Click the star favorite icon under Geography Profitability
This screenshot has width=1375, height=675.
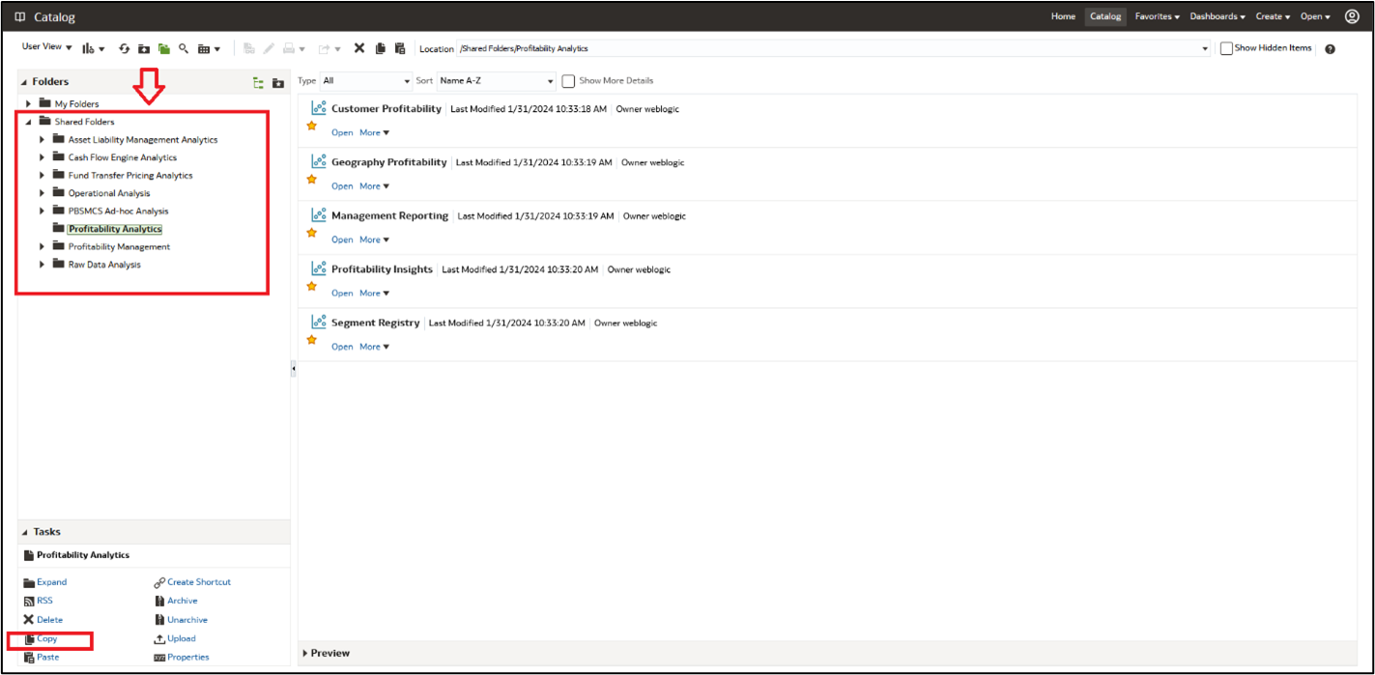pos(311,179)
